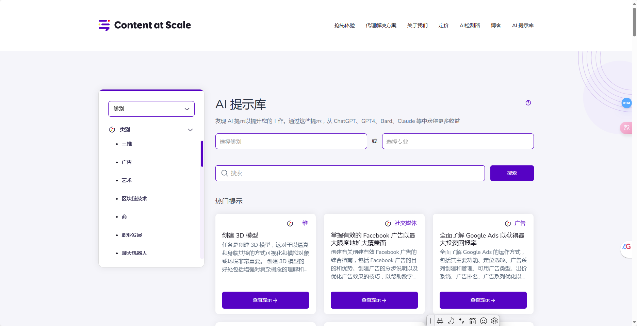Image resolution: width=637 pixels, height=326 pixels.
Task: Open the help question-mark icon near AI 提示库
Action: coord(528,102)
